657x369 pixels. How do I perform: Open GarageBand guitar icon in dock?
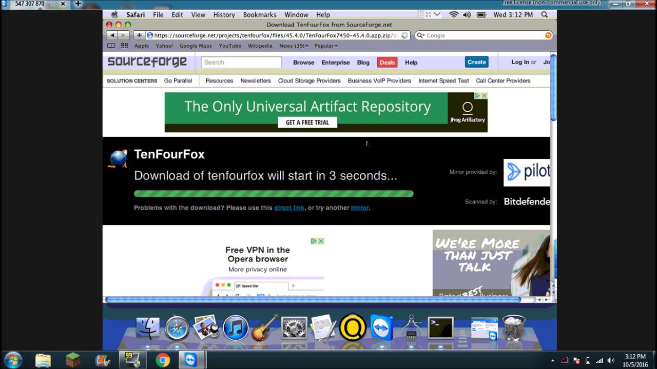(x=265, y=328)
